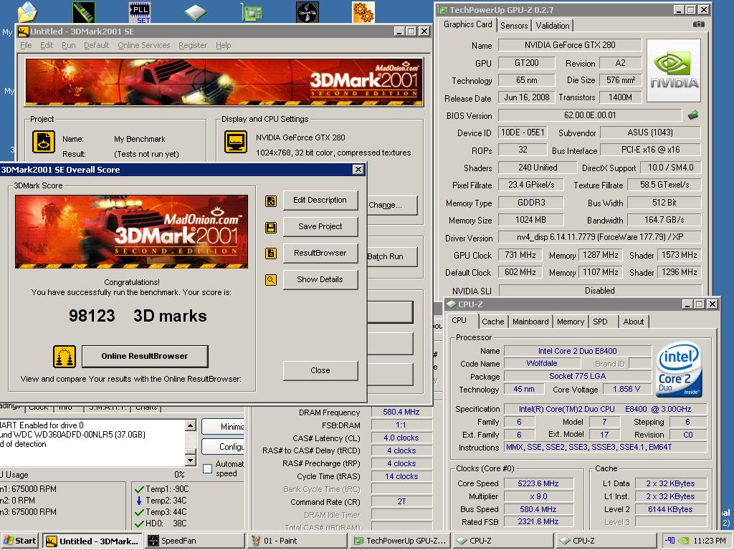Open the green memory module desktop icon
Screen dimensions: 734x550
(x=84, y=11)
